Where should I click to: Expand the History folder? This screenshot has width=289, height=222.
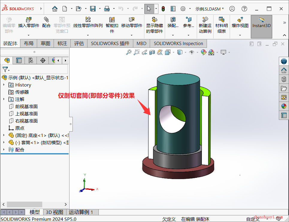[x=4, y=85]
